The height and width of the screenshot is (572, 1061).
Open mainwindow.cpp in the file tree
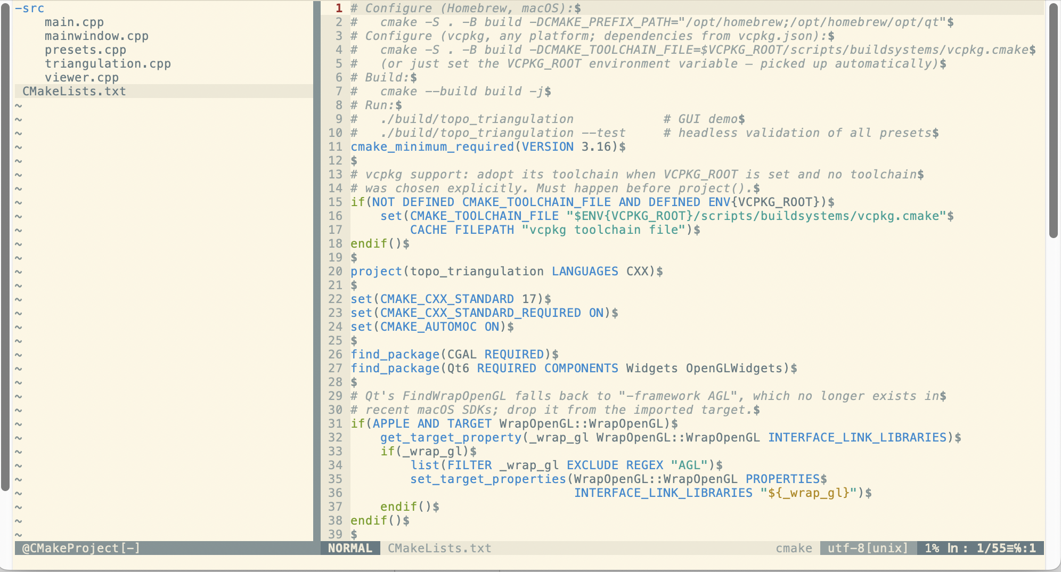96,36
